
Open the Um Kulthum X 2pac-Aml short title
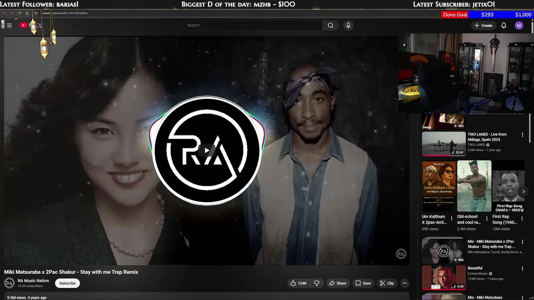(434, 220)
